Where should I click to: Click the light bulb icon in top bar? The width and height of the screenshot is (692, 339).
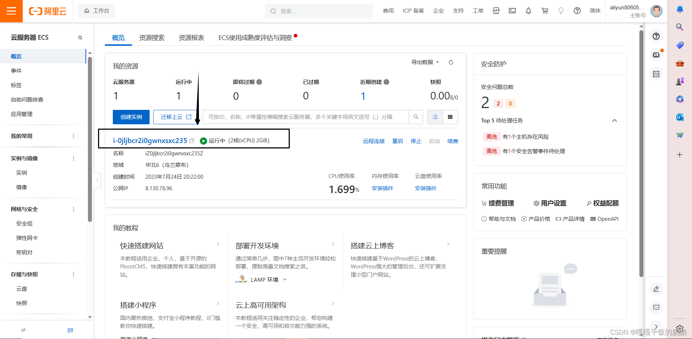tap(561, 11)
